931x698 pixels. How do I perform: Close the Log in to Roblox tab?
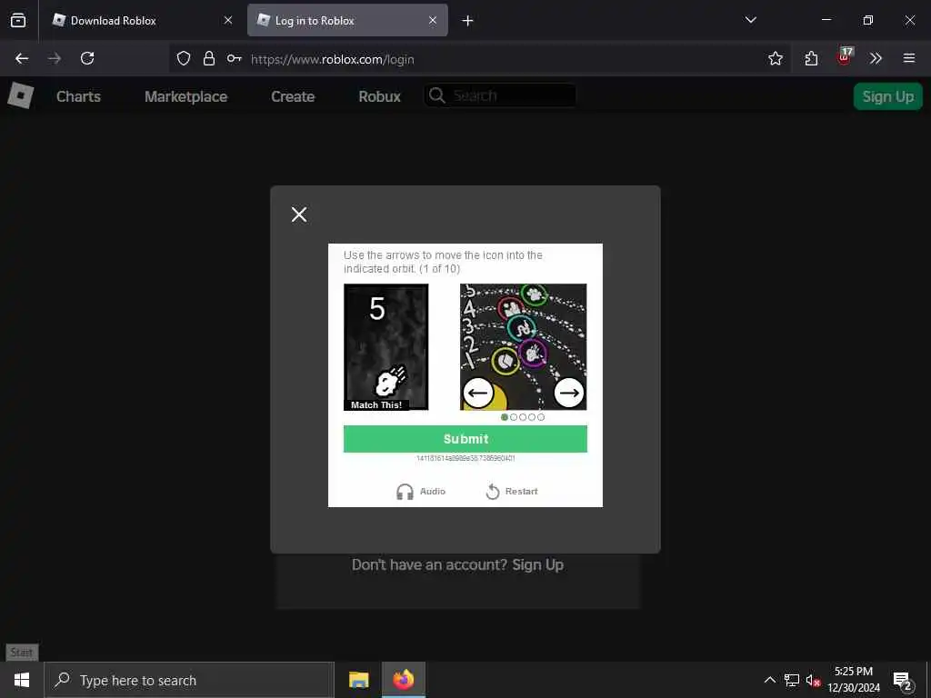click(433, 21)
